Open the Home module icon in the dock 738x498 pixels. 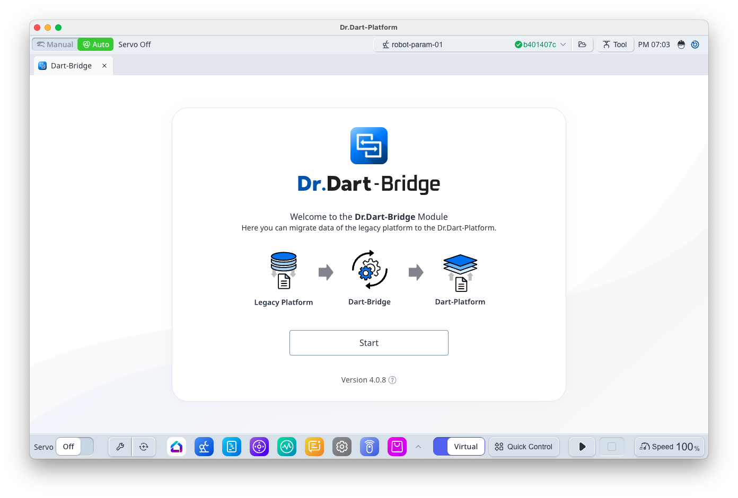coord(177,447)
